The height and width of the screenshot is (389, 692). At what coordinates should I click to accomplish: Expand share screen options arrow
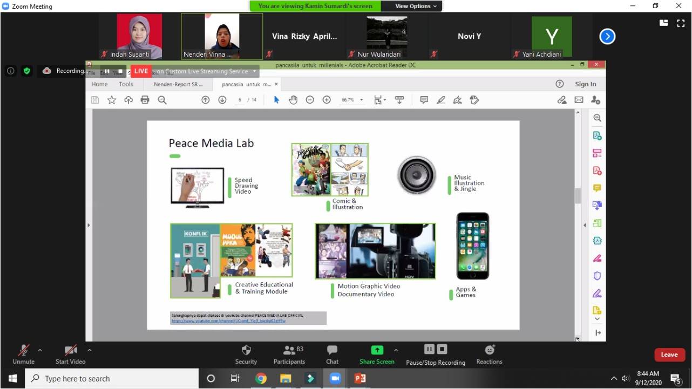[396, 350]
